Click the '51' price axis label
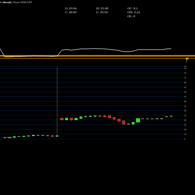 coord(185,97)
